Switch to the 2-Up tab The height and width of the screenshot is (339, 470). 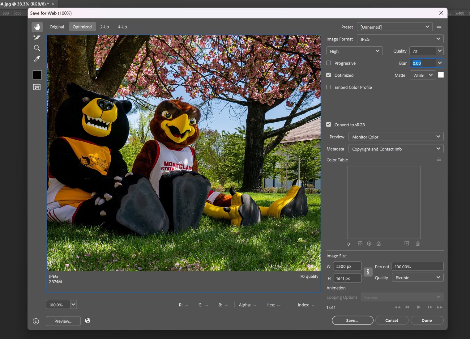[x=105, y=27]
